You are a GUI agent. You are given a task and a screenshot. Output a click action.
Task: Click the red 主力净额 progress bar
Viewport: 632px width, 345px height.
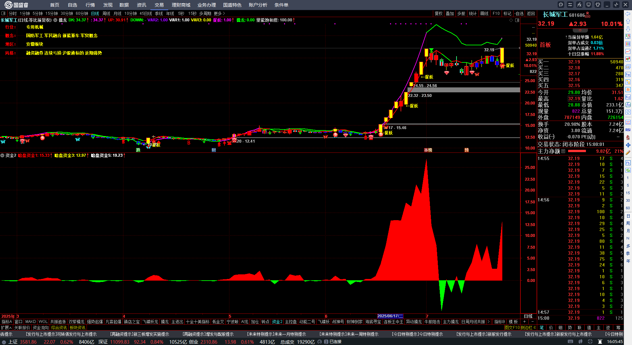[577, 151]
